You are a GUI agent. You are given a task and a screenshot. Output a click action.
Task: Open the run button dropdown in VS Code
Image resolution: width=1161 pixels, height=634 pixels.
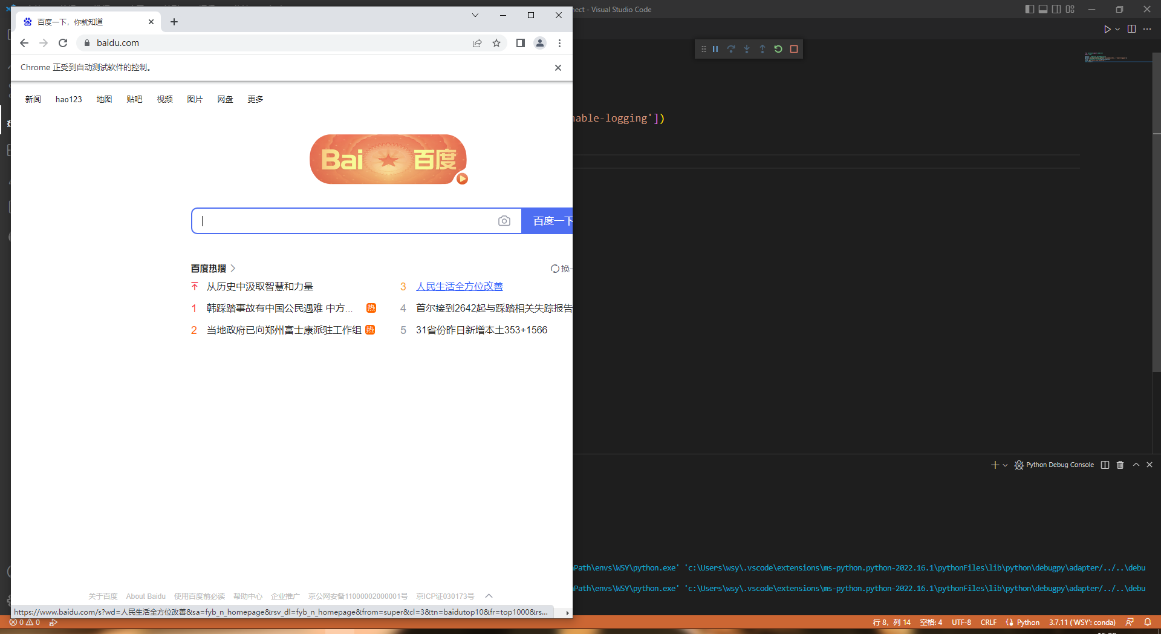(x=1117, y=29)
